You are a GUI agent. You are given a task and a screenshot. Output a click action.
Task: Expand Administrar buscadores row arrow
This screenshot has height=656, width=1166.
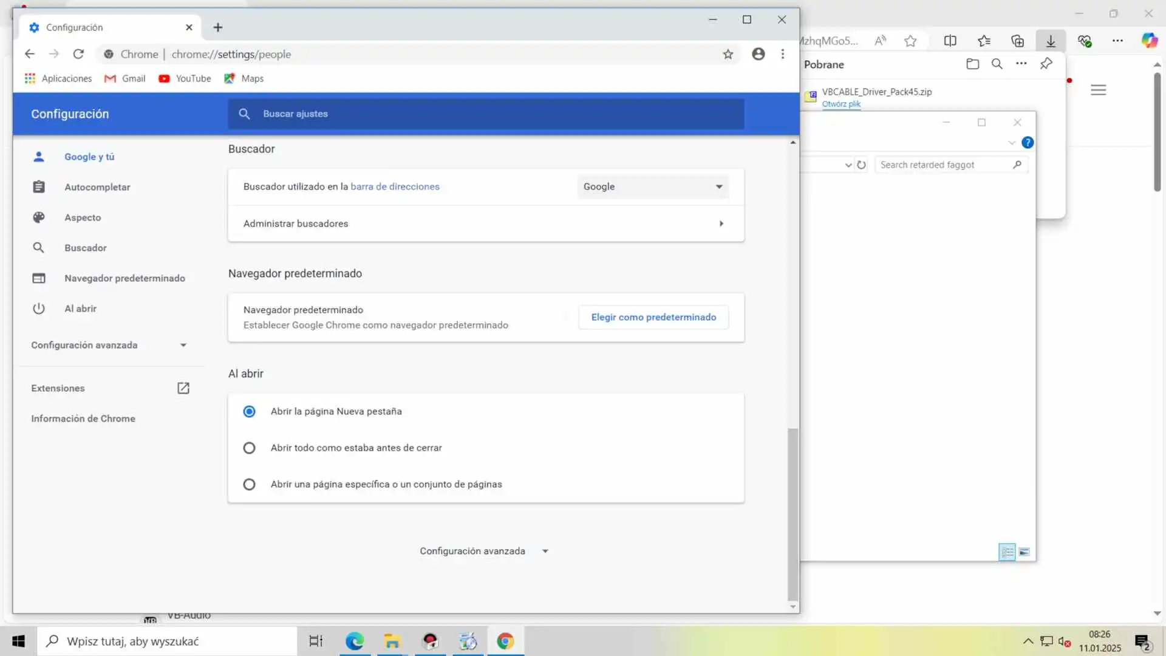(721, 224)
